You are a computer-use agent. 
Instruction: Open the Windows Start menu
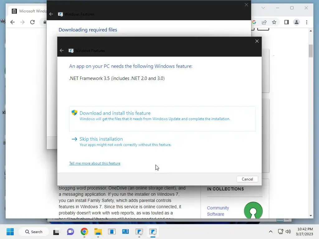tap(10, 232)
